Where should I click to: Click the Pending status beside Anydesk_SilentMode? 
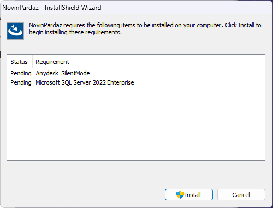tap(21, 73)
